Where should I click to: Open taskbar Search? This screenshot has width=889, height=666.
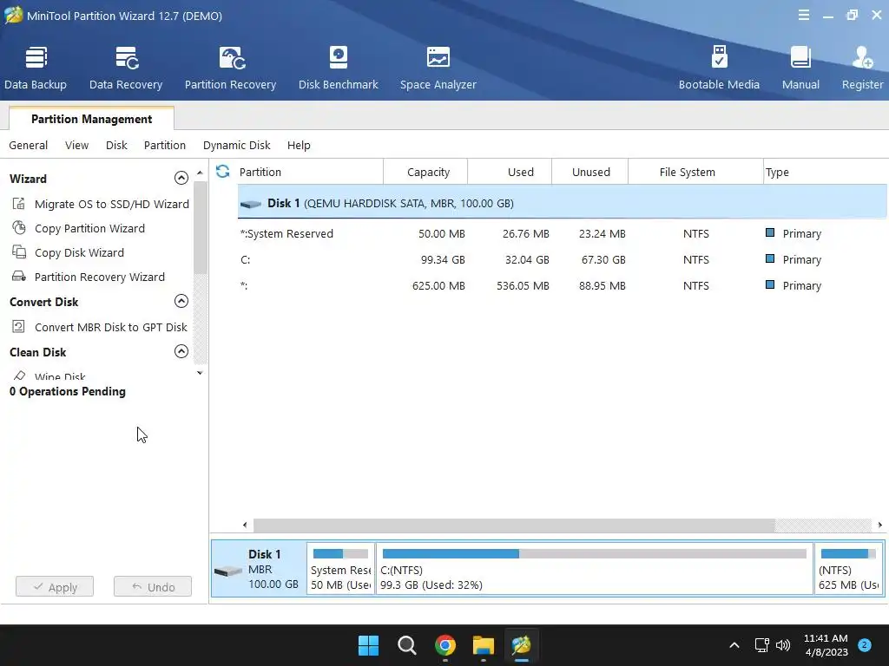pyautogui.click(x=407, y=645)
